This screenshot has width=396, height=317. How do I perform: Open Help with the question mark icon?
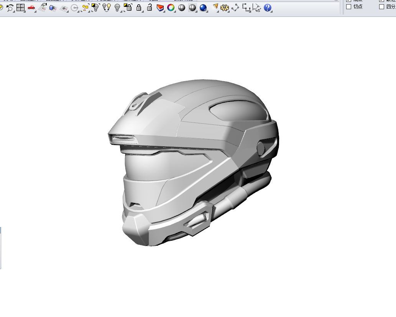pyautogui.click(x=268, y=8)
